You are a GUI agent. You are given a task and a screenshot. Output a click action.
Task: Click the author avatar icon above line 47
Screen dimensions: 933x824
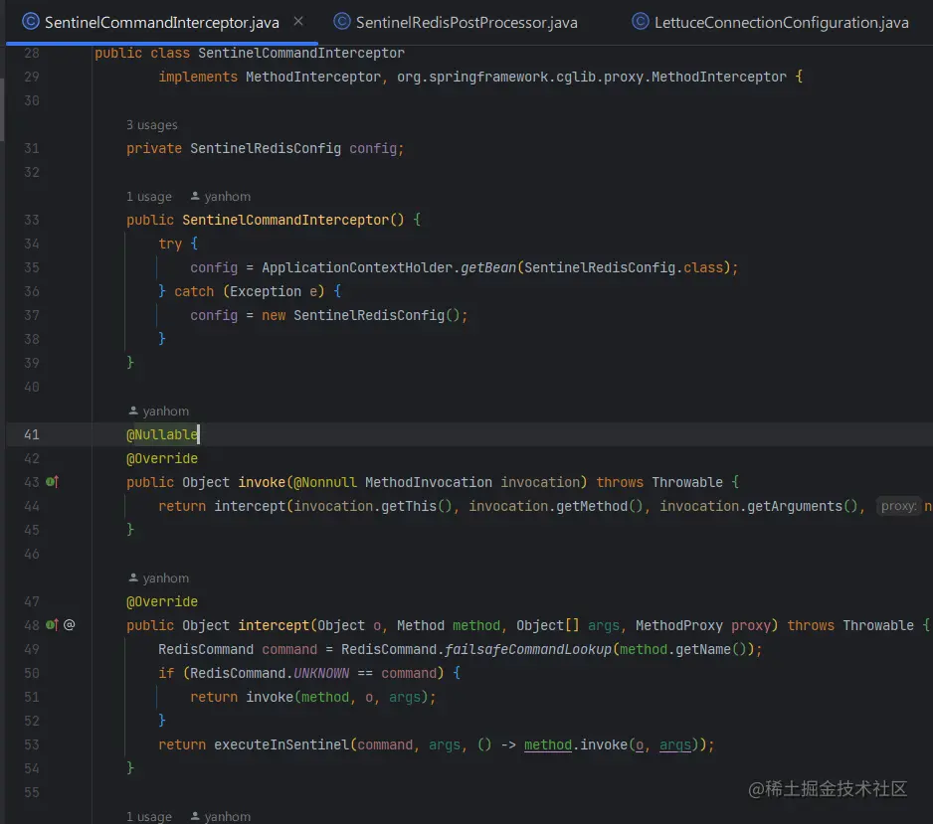pyautogui.click(x=133, y=577)
